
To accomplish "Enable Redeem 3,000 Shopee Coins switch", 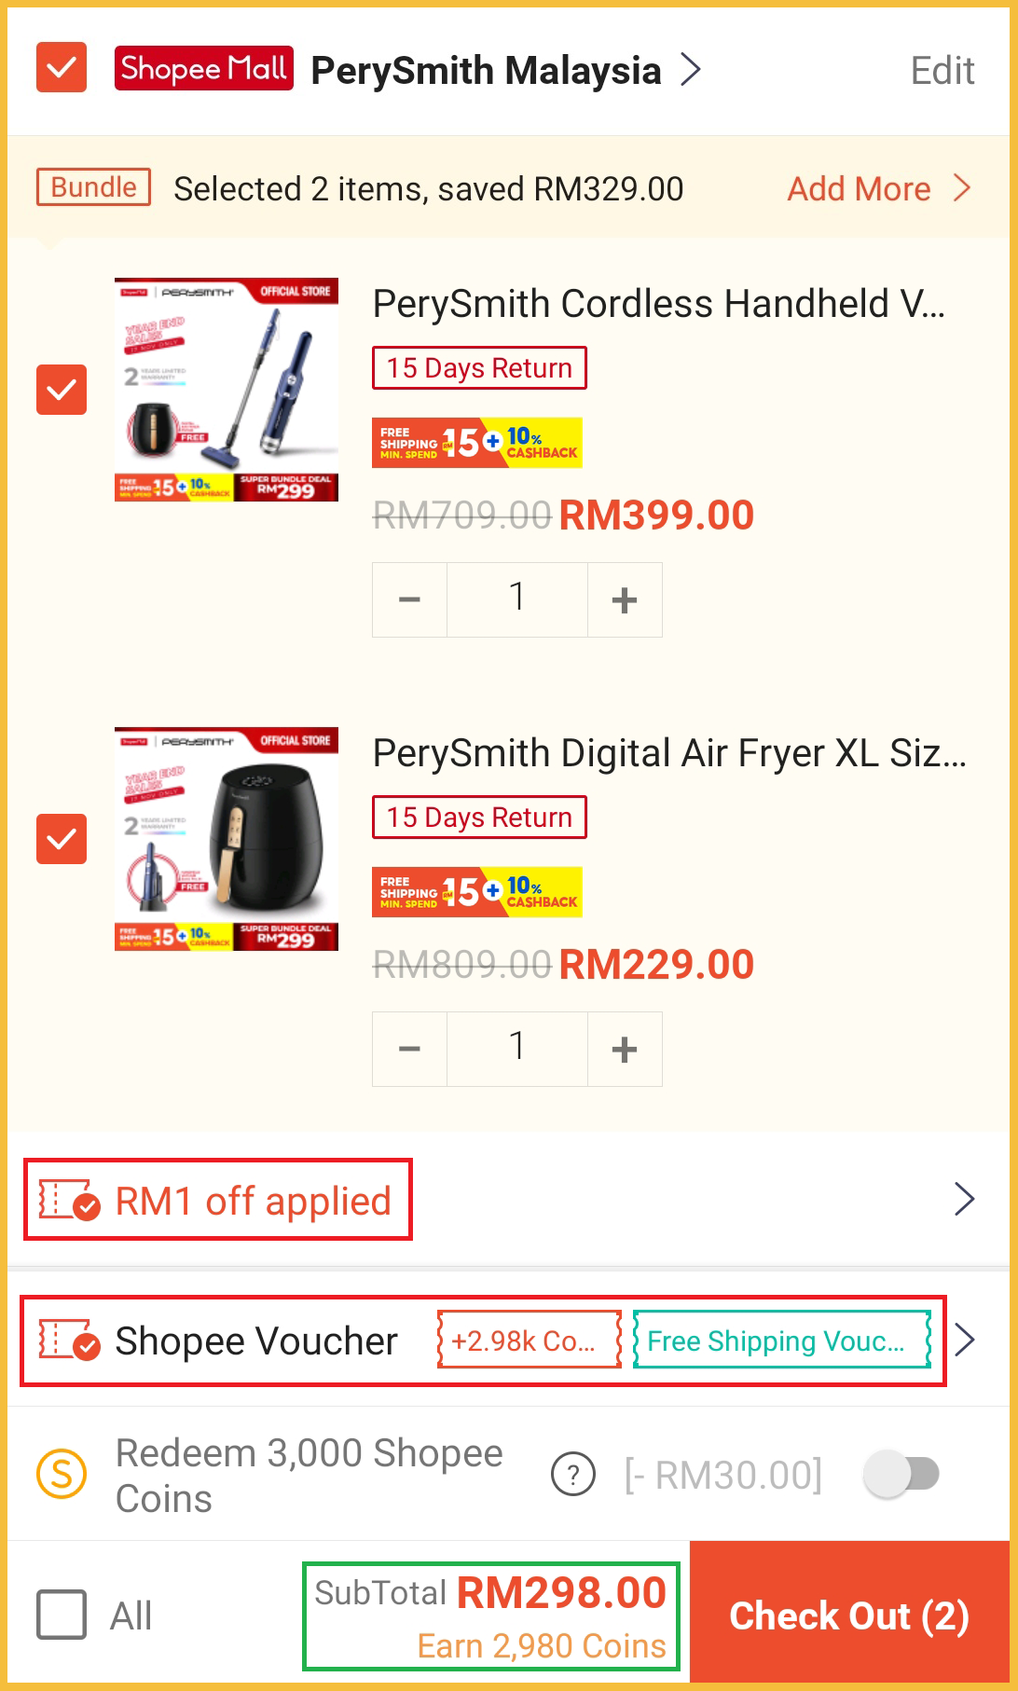I will click(901, 1474).
